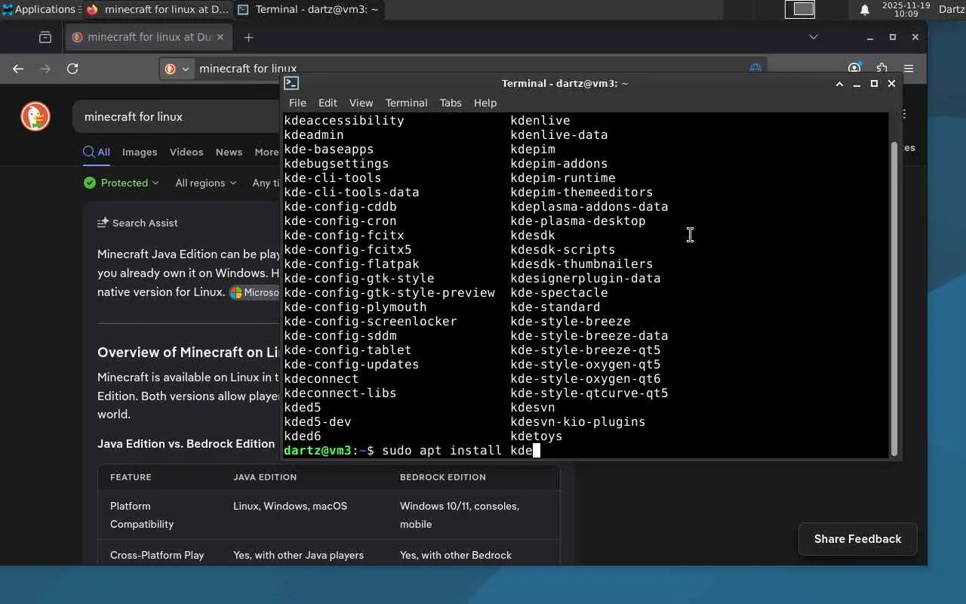Close the Firefox browser window
Viewport: 966px width, 604px height.
coord(915,37)
